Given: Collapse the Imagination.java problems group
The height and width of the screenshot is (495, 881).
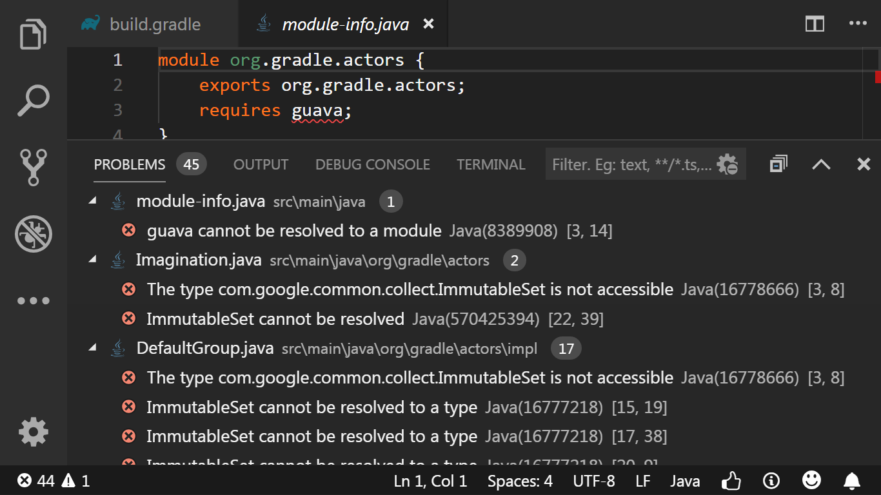Looking at the screenshot, I should coord(92,260).
